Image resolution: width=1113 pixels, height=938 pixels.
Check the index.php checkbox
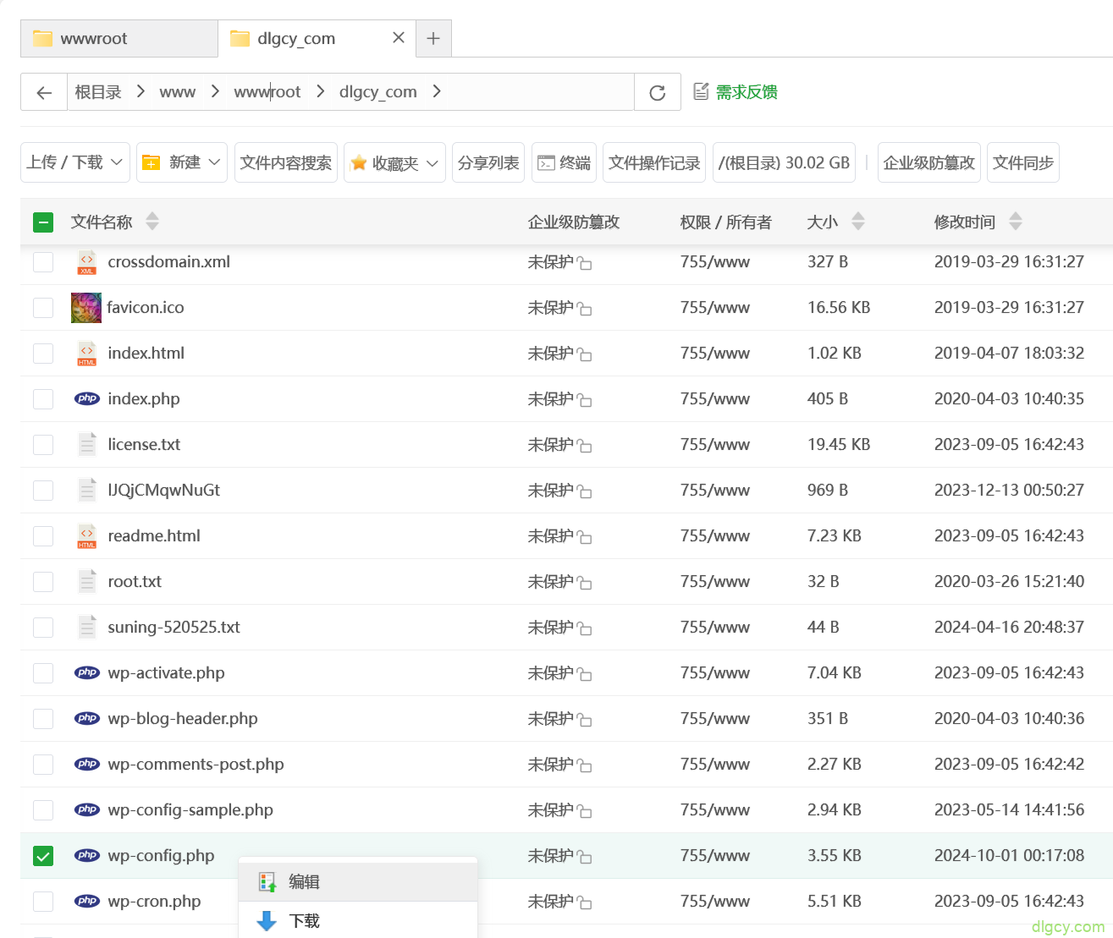43,399
